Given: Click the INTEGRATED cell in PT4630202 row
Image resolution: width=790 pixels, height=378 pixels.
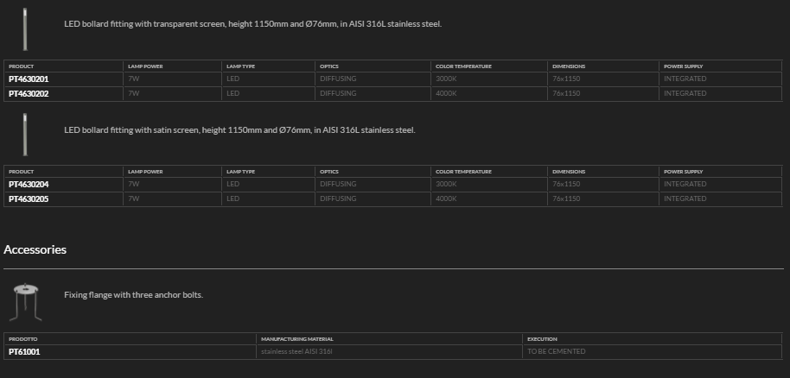Looking at the screenshot, I should pyautogui.click(x=685, y=93).
